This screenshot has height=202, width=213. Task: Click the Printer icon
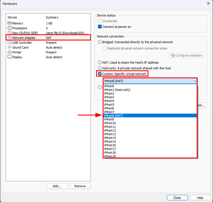[x=9, y=52]
